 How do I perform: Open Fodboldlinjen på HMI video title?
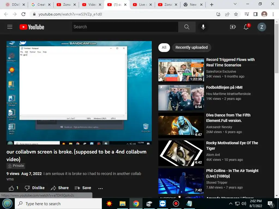pyautogui.click(x=224, y=87)
